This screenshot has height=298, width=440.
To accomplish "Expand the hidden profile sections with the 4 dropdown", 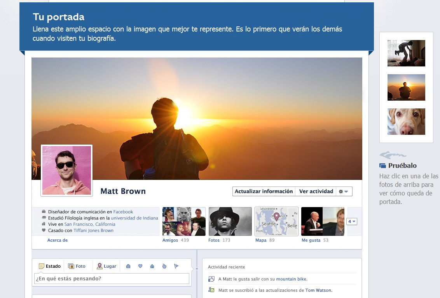I will coord(351,221).
